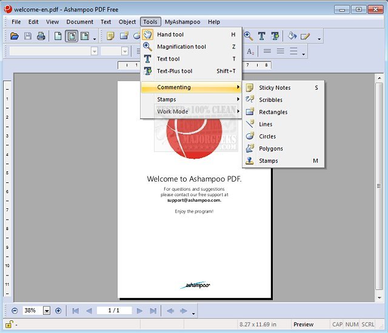The image size is (388, 333).
Task: Expand the Work Mode submenu
Action: coord(191,111)
